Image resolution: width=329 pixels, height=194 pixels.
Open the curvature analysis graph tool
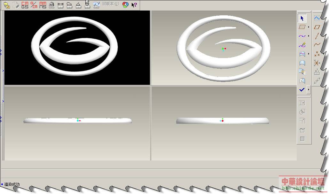(96, 5)
